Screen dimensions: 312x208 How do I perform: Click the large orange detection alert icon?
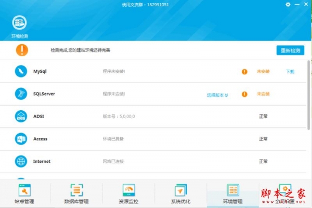22,50
